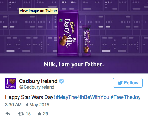Click the 'View image on Twitter' tooltip
The height and width of the screenshot is (120, 148).
[x=39, y=11]
